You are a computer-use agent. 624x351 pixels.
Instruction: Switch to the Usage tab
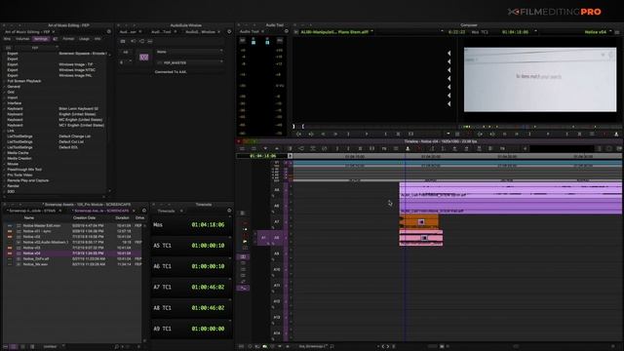[x=84, y=39]
